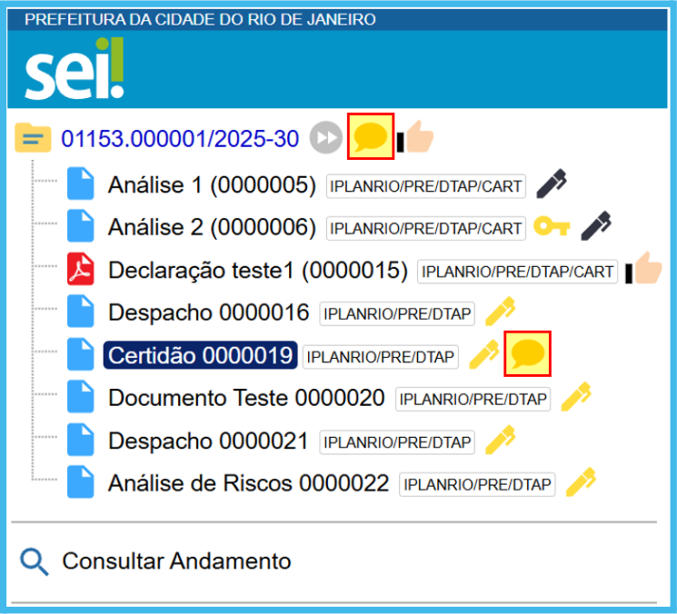The width and height of the screenshot is (677, 614).
Task: Open process 01153.000001/2025-30
Action: 180,139
